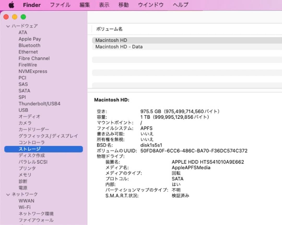The height and width of the screenshot is (225, 282).
Task: Select the Bluetooth category in the sidebar
Action: point(29,45)
